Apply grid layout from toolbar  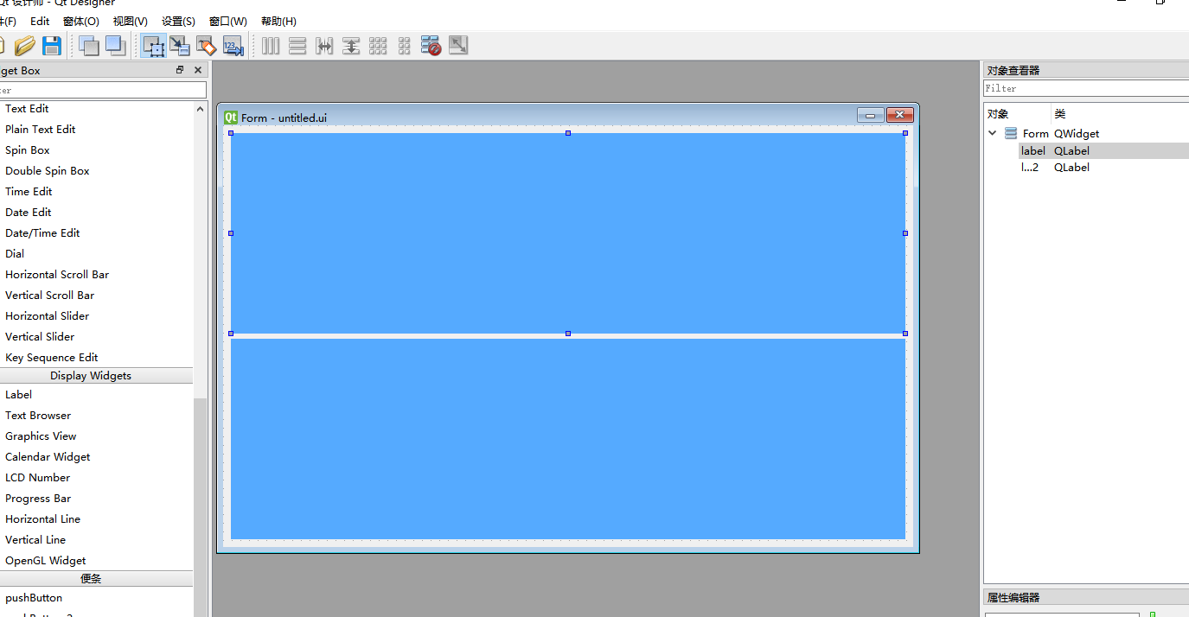[378, 46]
